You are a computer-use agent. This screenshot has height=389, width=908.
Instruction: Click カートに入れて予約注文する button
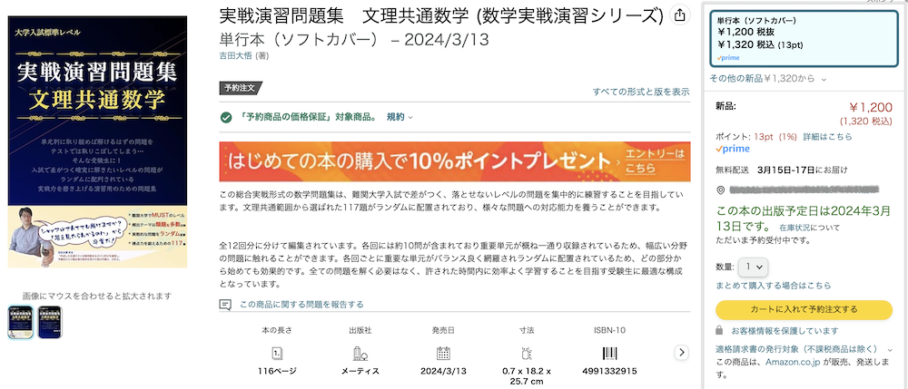coord(804,310)
